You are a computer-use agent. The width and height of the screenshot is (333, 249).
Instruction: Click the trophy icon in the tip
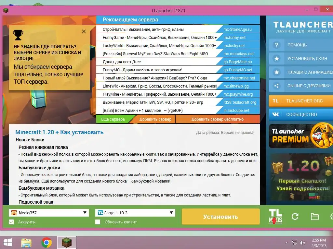point(18,35)
